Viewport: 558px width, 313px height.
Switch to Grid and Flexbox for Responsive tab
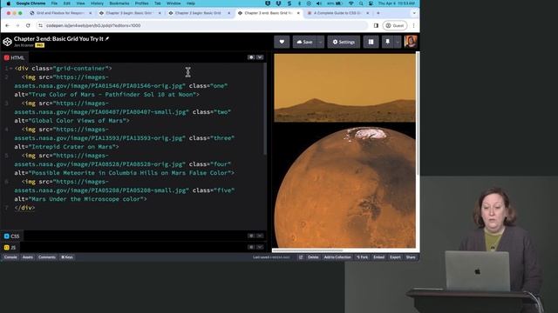click(x=61, y=13)
